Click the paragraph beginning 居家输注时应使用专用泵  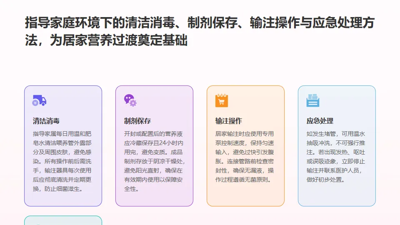pos(245,157)
